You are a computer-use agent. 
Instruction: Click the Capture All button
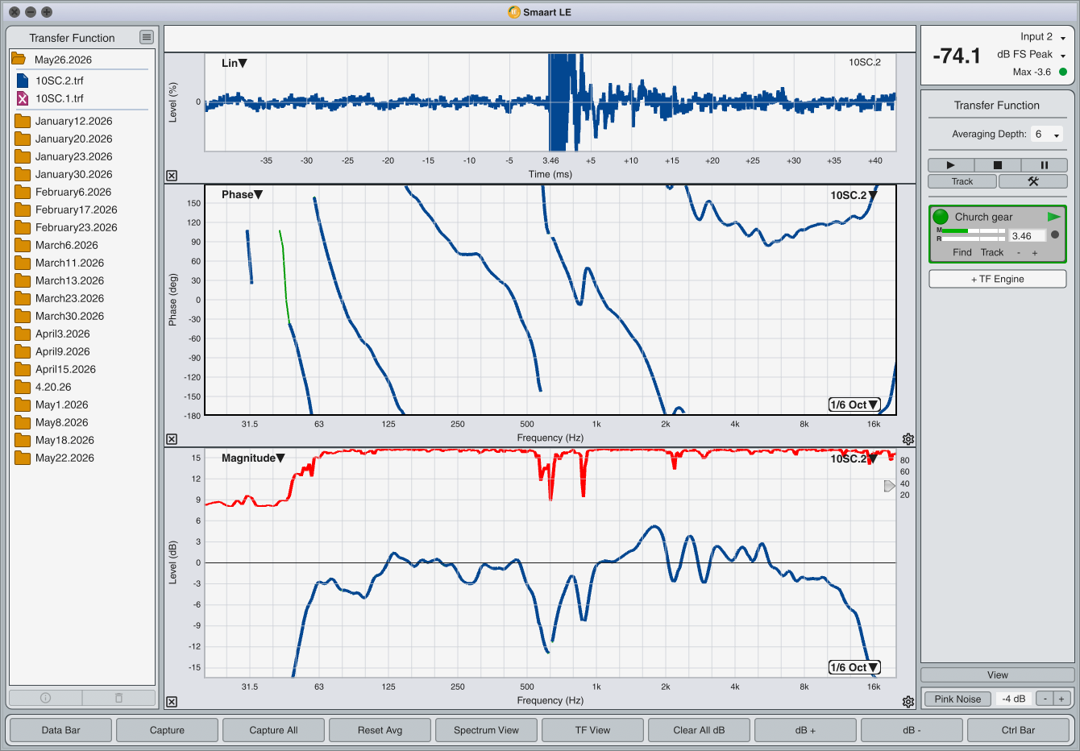(x=274, y=730)
